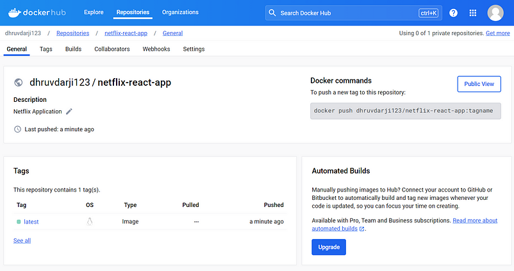Click the Pulled dashes cell of latest
Screen dimensions: 514x271
coord(196,222)
